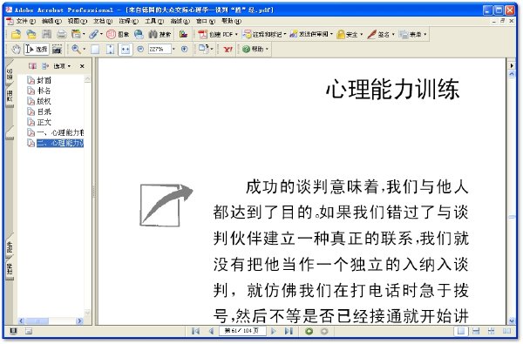Click the Save floppy disk icon
This screenshot has width=523, height=344.
click(46, 34)
